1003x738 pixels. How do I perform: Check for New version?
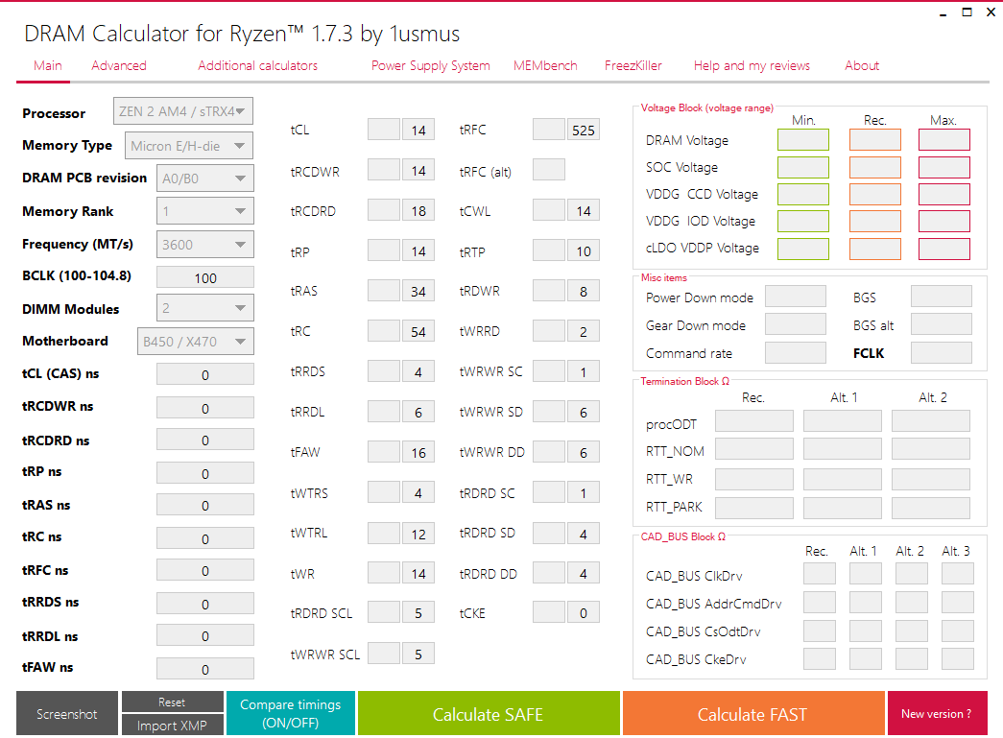(x=937, y=713)
